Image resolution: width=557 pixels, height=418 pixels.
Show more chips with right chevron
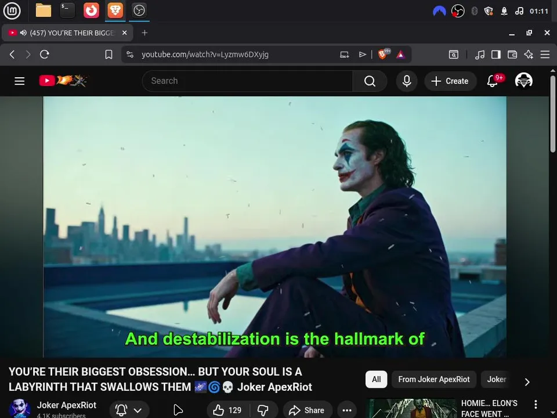(527, 382)
